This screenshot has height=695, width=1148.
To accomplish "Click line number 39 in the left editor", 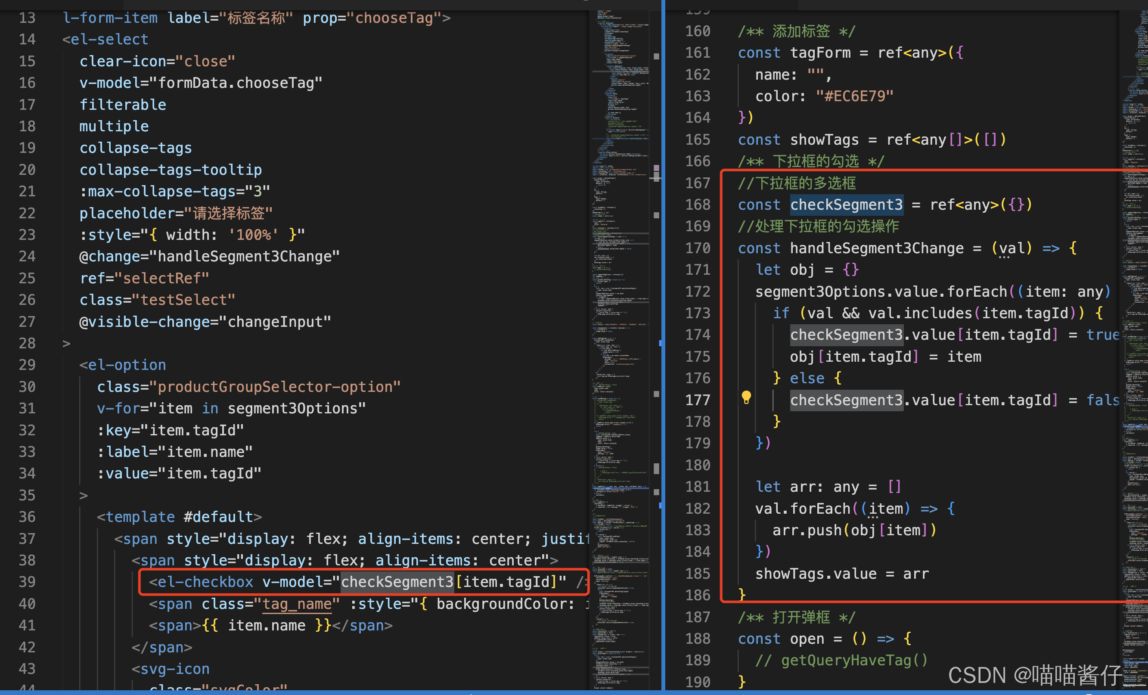I will (x=27, y=582).
